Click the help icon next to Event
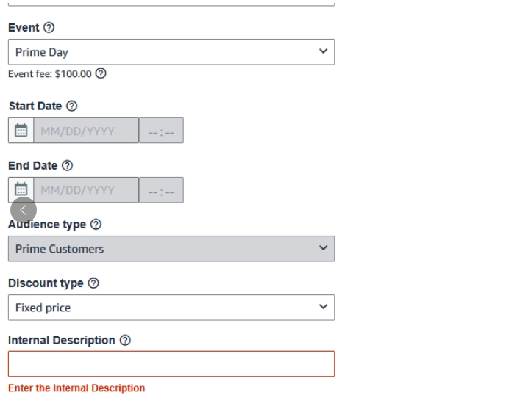Viewport: 528px width, 406px height. pos(49,28)
